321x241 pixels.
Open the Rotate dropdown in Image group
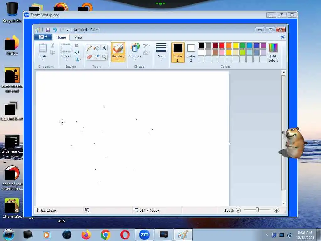[x=78, y=59]
